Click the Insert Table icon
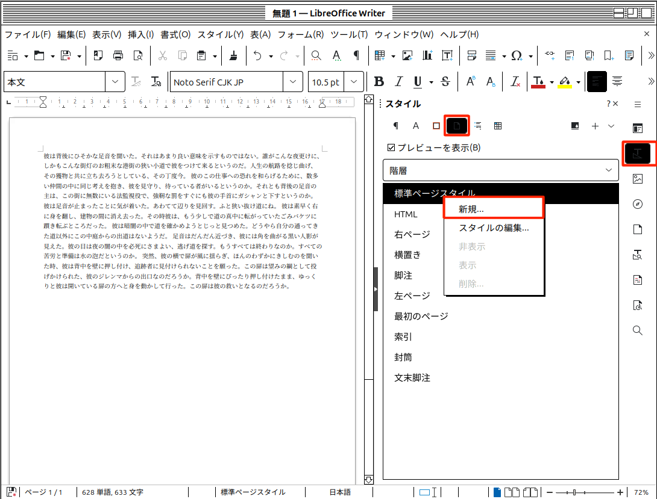This screenshot has width=657, height=499. pyautogui.click(x=380, y=55)
